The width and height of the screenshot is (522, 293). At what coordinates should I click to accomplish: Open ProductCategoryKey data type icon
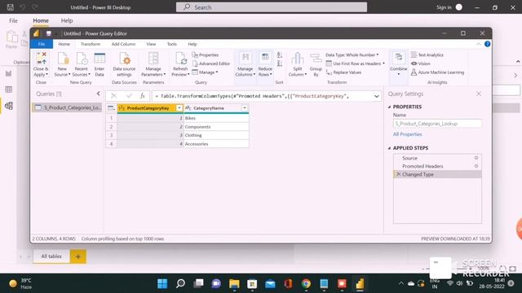(x=122, y=108)
